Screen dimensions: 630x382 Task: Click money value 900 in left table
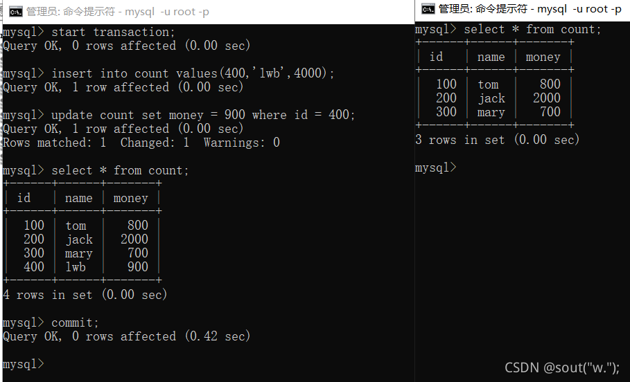click(x=138, y=267)
